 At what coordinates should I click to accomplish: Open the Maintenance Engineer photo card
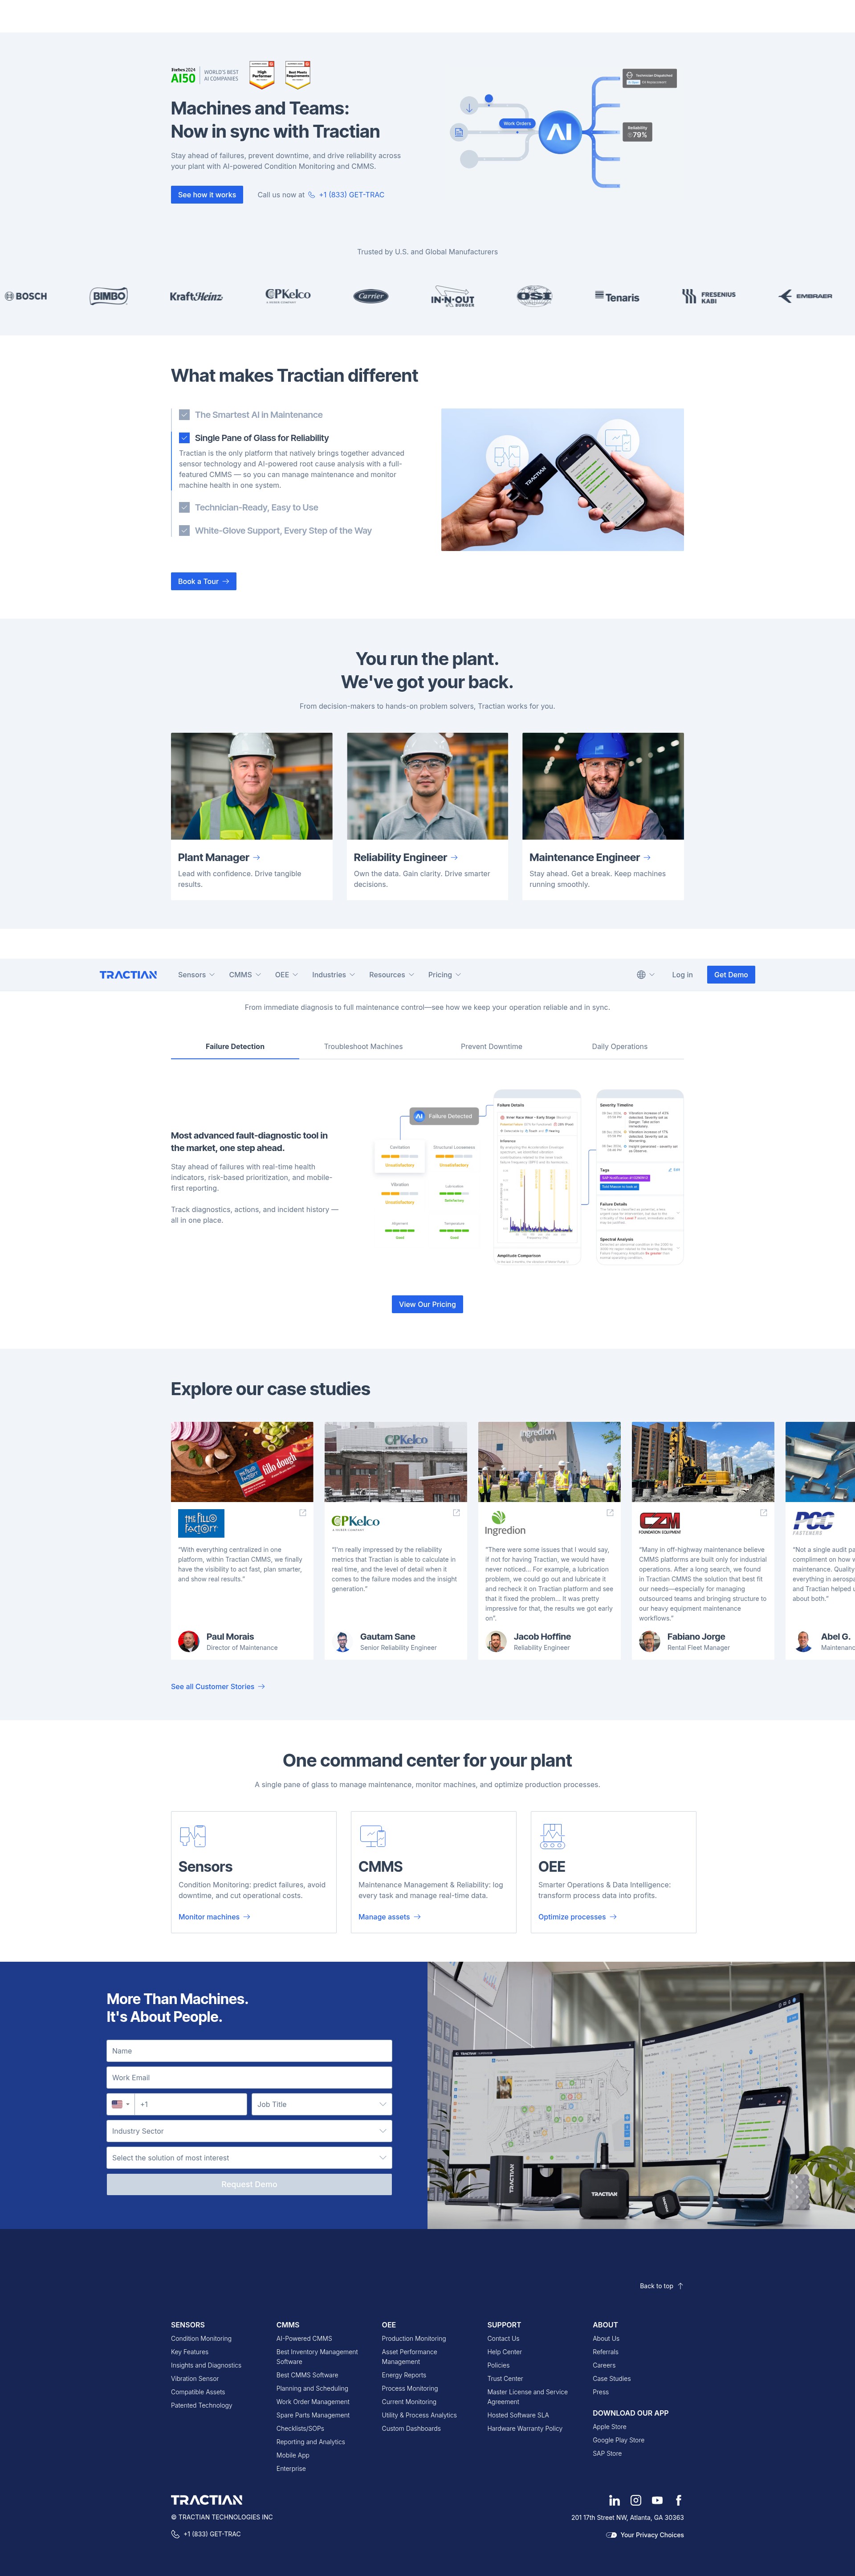click(603, 816)
